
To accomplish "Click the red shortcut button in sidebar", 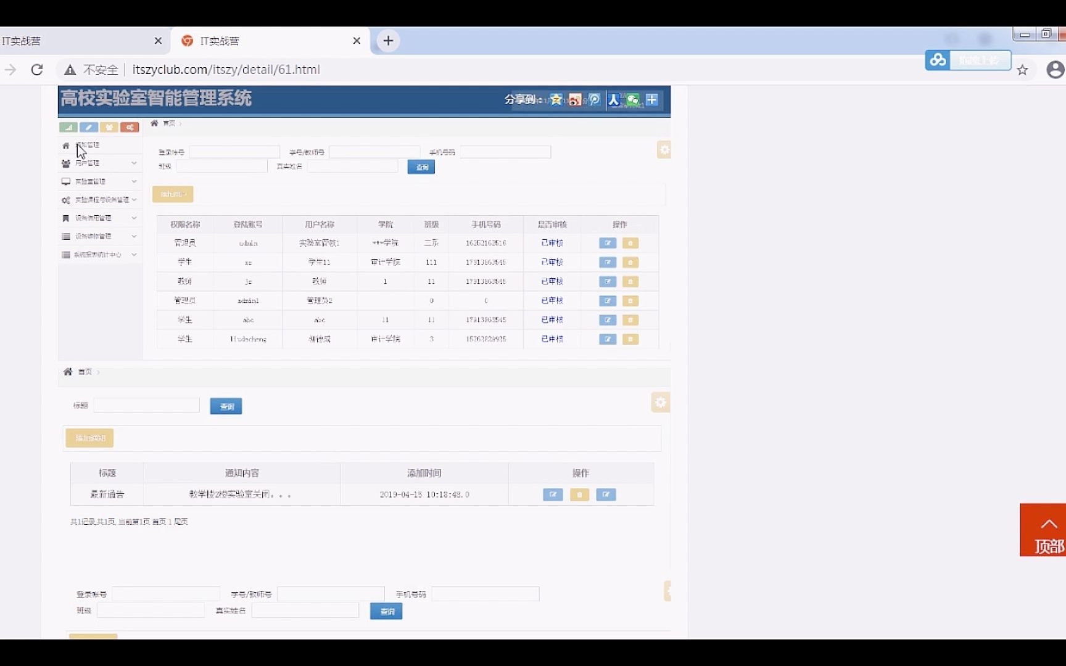I will point(130,127).
